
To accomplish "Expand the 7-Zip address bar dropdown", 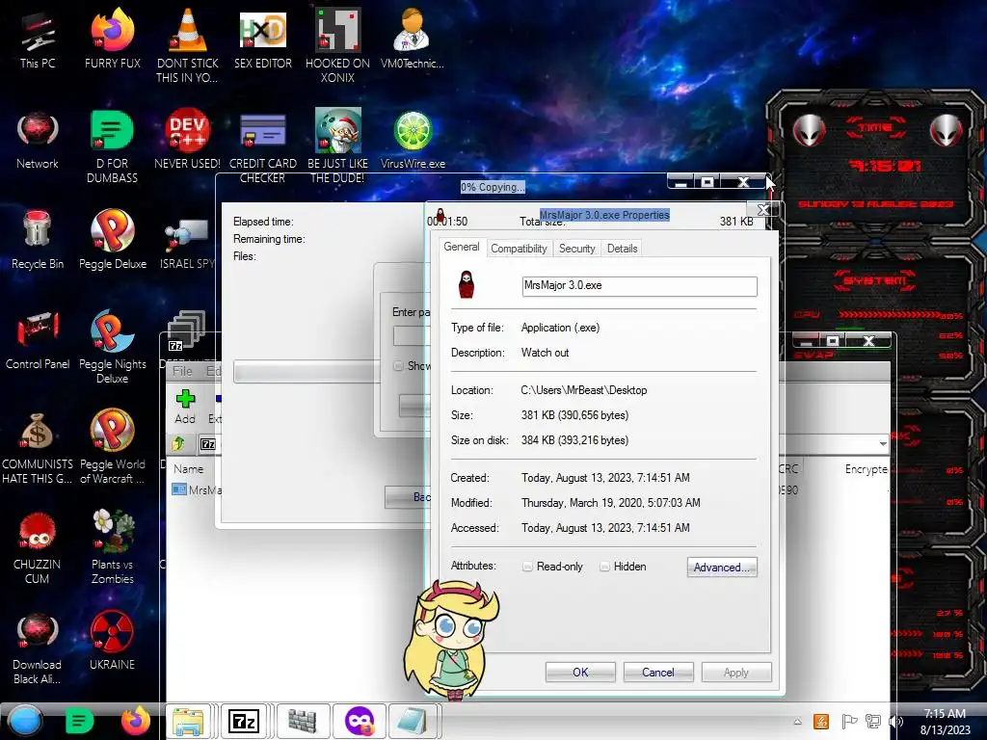I will click(883, 443).
